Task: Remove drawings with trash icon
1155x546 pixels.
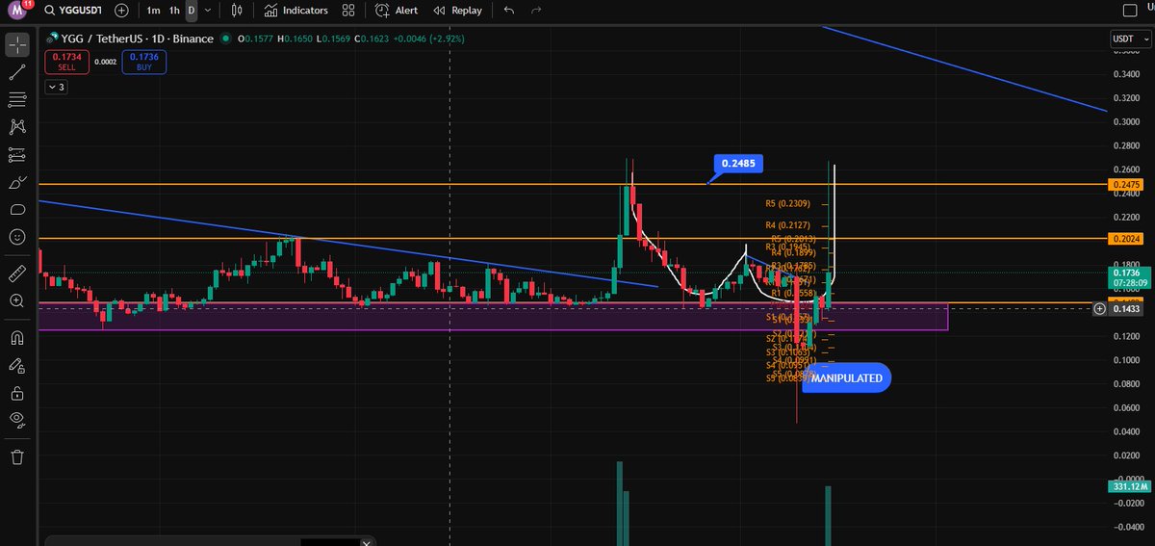Action: click(16, 456)
